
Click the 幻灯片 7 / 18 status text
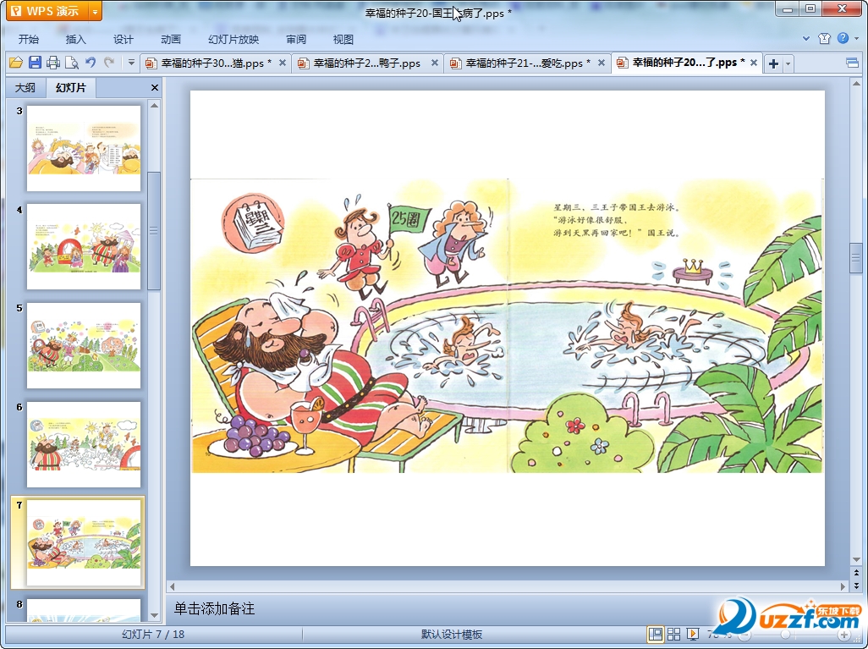pos(153,634)
